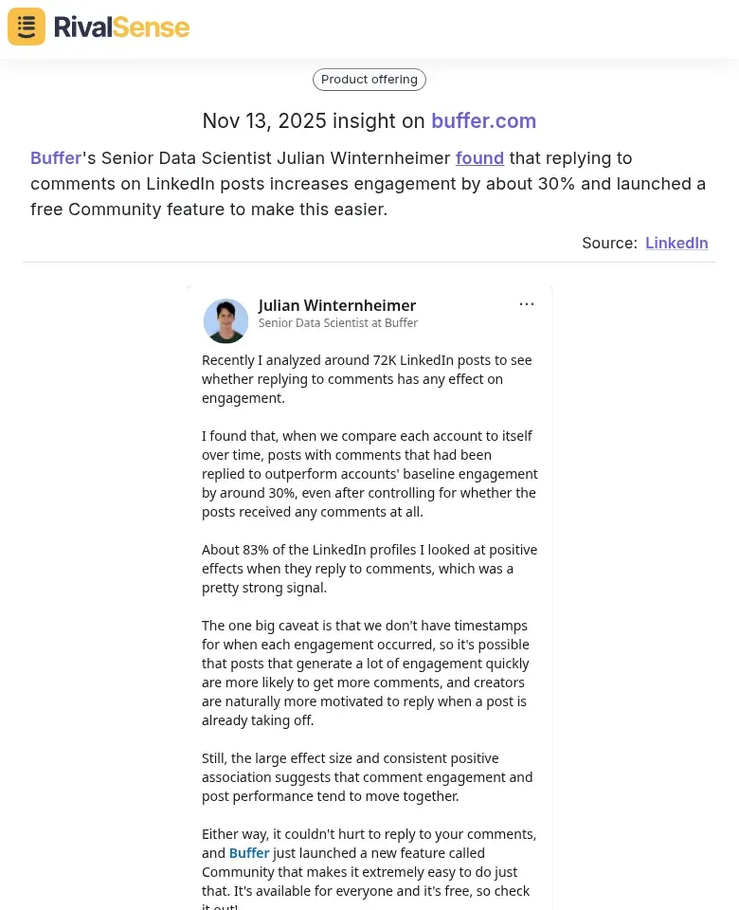Click the RivalSense wordmark
The image size is (739, 910).
(x=121, y=27)
